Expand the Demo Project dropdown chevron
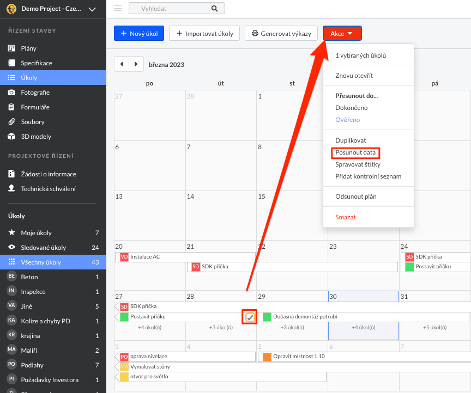 (92, 9)
